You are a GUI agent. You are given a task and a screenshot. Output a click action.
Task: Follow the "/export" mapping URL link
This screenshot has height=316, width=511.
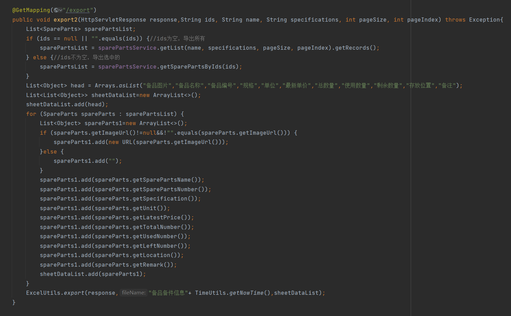tap(78, 10)
